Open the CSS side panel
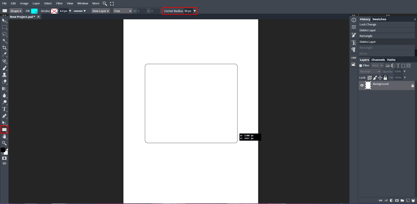The width and height of the screenshot is (417, 204). click(x=354, y=58)
